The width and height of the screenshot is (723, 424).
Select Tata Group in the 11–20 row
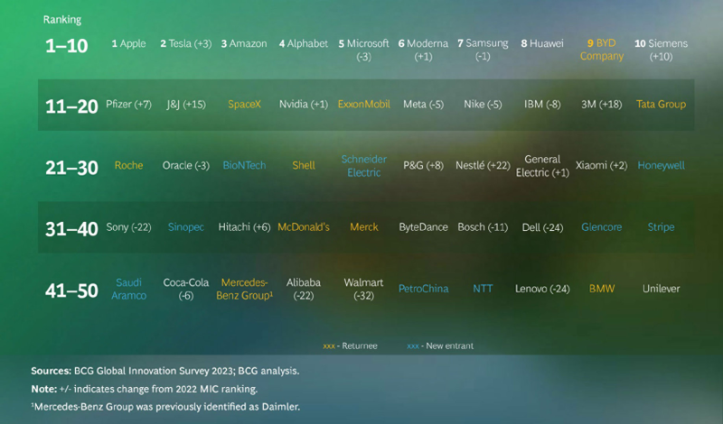(661, 105)
